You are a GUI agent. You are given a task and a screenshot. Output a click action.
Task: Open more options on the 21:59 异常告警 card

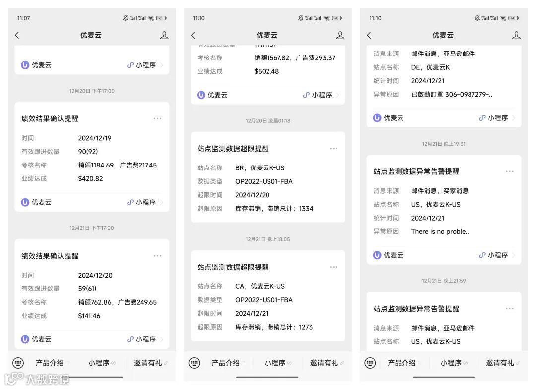point(510,308)
